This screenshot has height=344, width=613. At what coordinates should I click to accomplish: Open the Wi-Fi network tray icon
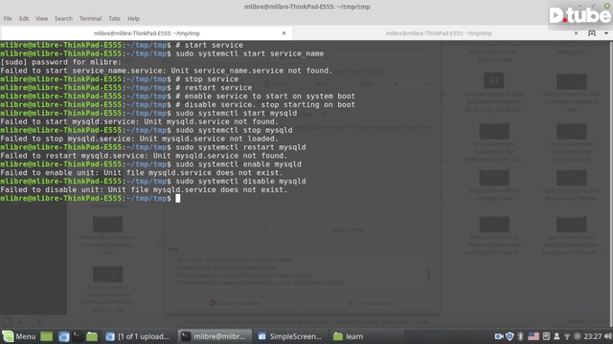pyautogui.click(x=567, y=336)
